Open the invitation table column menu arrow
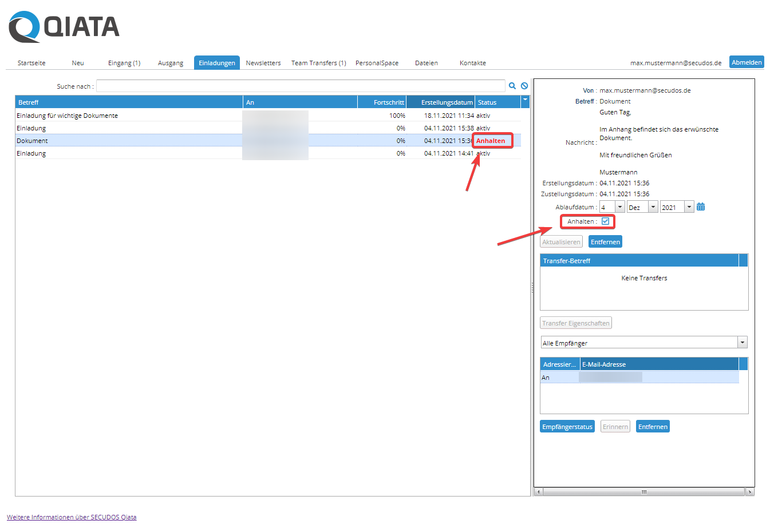 point(525,101)
